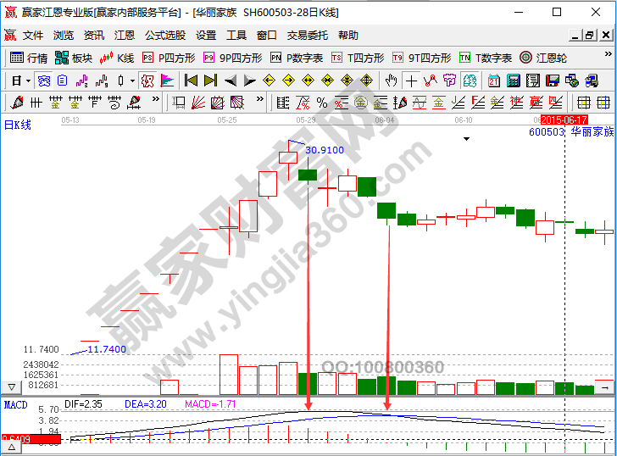Viewport: 617px width, 456px height.
Task: Open the 公式选股 menu
Action: 165,36
